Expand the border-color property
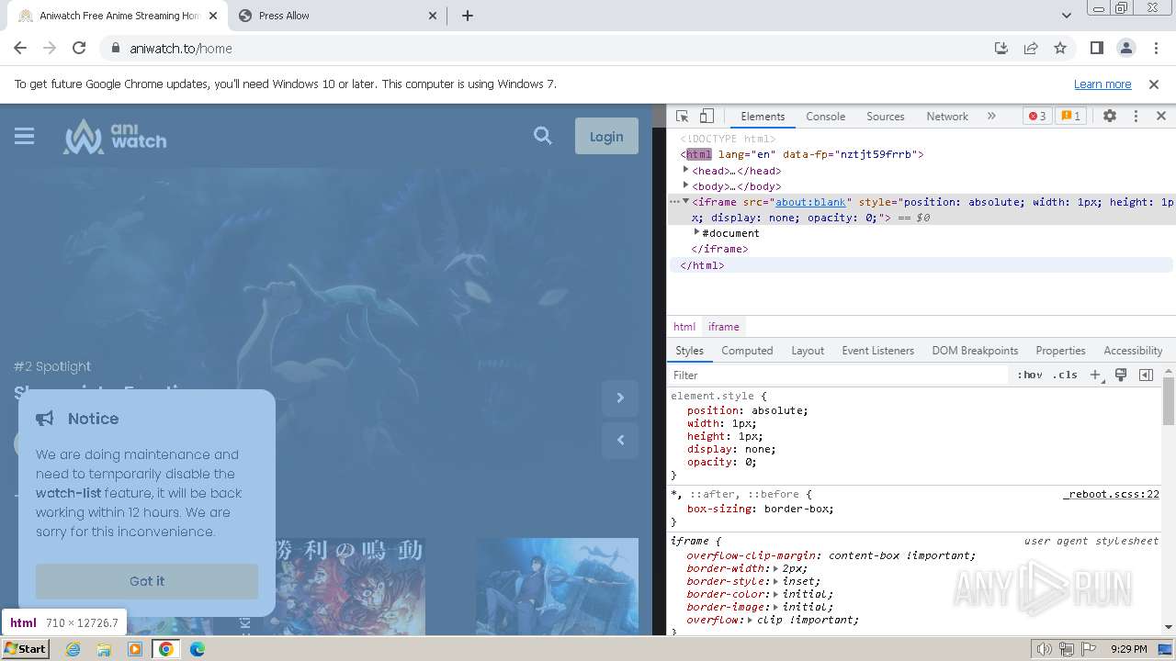 775,594
